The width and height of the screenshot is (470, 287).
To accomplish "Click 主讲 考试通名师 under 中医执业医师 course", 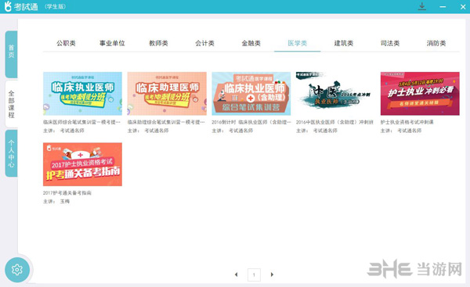I will pos(316,131).
